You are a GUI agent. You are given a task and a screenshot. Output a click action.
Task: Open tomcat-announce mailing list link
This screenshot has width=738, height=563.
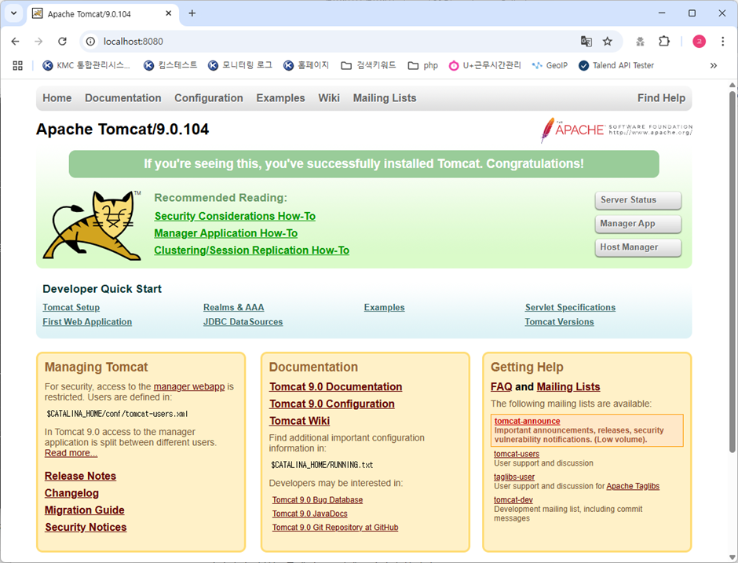[527, 422]
